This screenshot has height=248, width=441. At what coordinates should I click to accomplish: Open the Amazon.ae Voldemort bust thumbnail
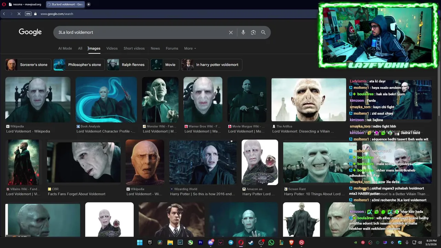pos(260,162)
